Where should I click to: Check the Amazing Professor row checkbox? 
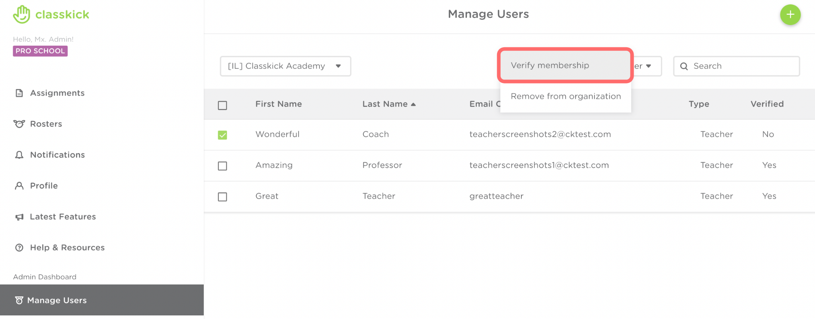coord(222,166)
